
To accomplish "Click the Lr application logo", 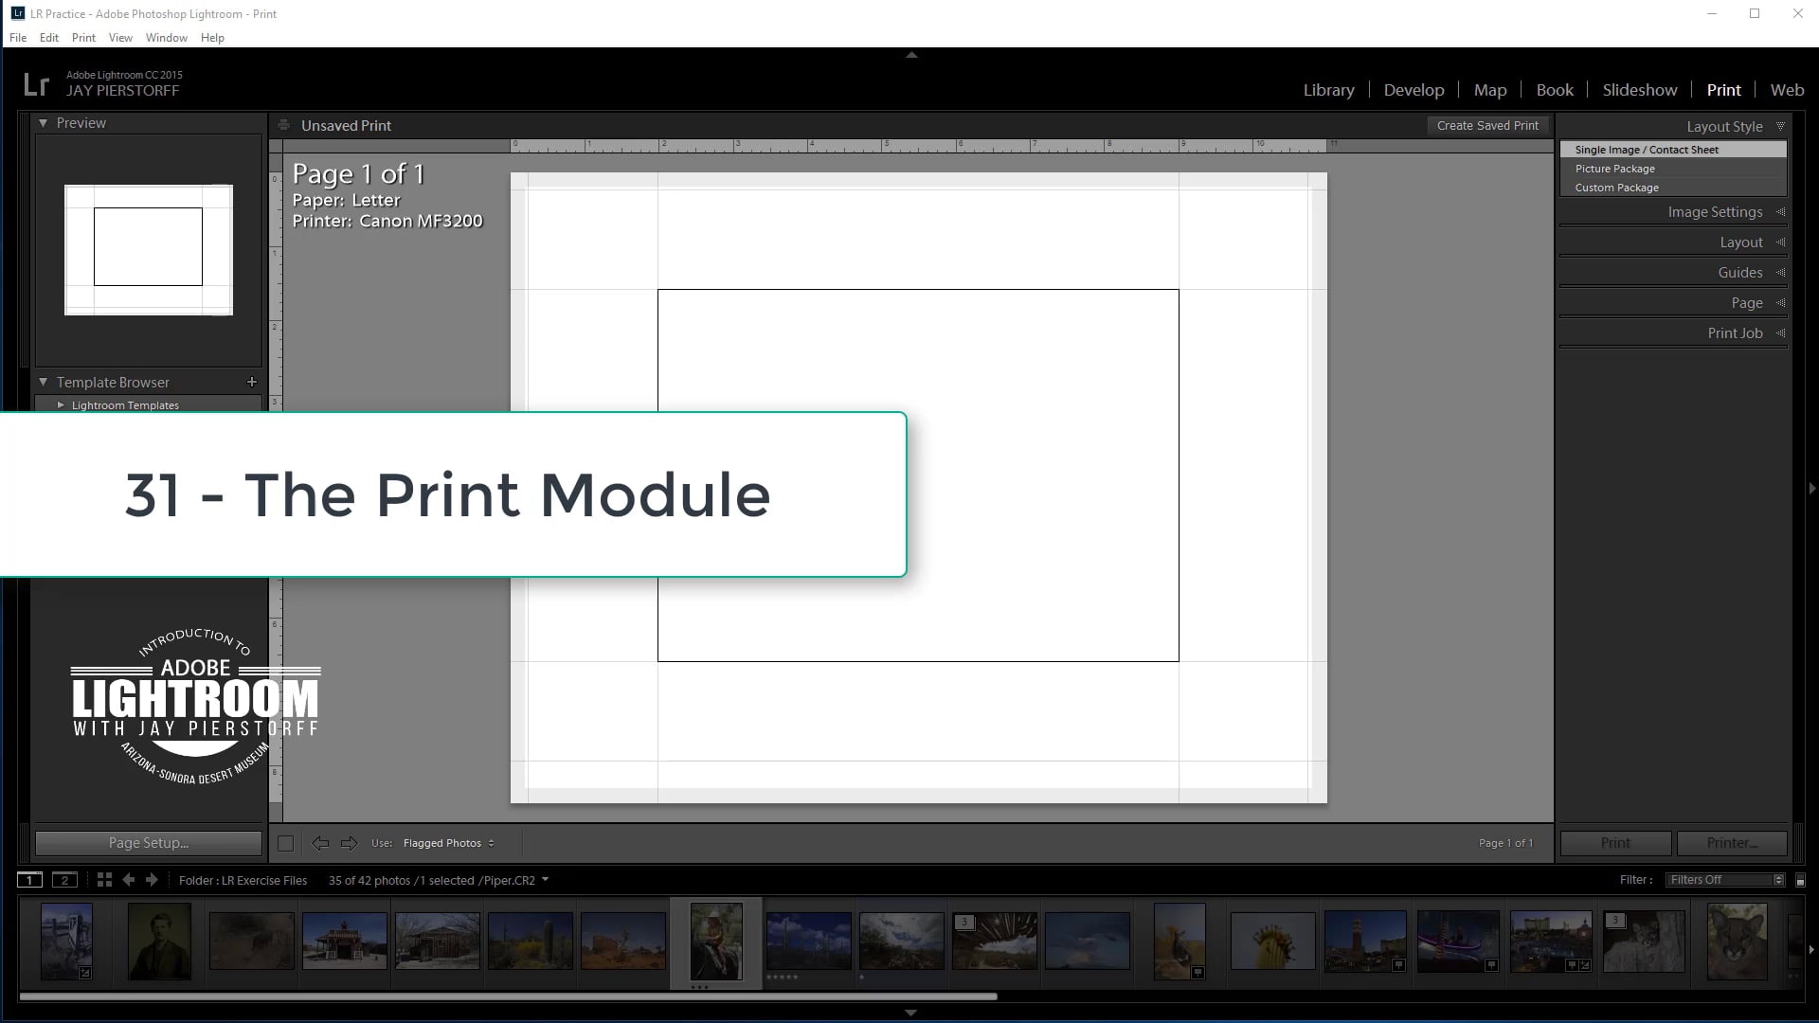I will (36, 85).
